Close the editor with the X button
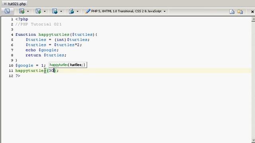 (x=252, y=12)
